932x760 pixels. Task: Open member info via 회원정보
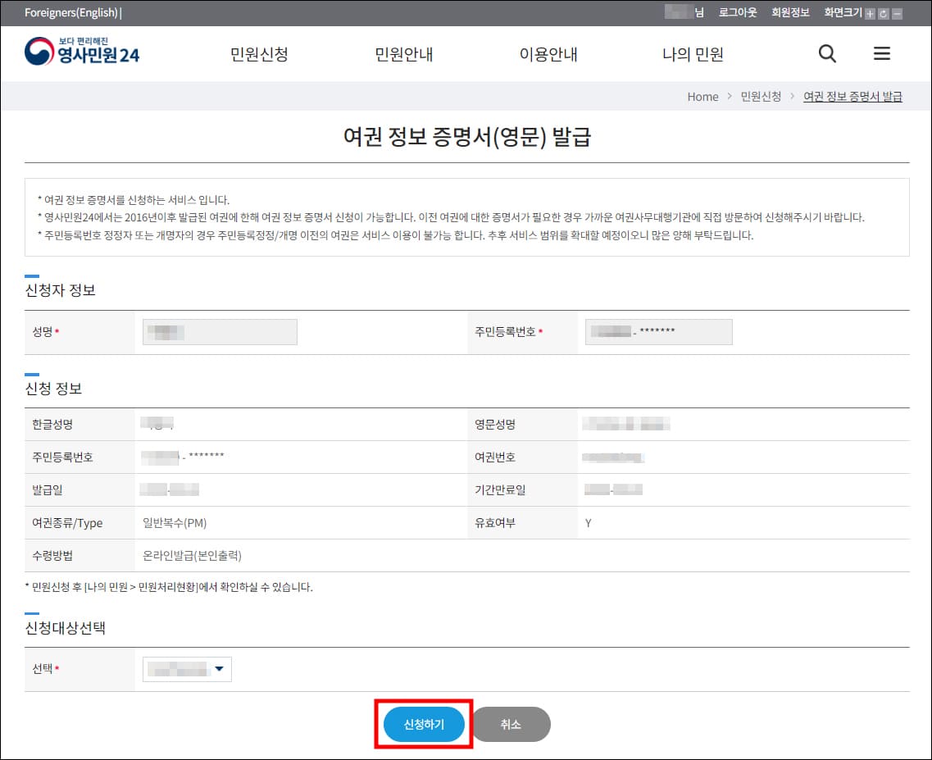789,13
